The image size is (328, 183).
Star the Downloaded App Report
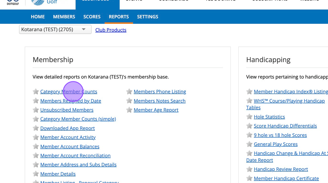(x=36, y=128)
